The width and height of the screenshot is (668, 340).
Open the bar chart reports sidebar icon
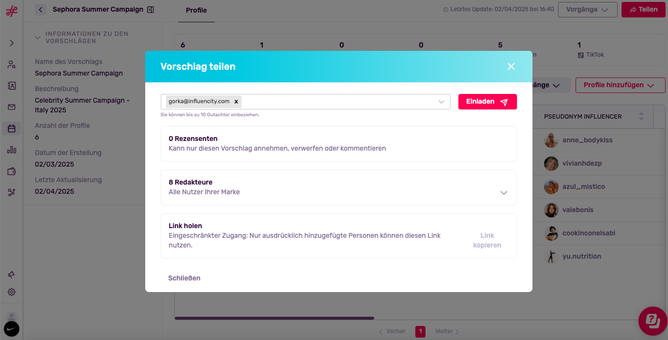12,150
